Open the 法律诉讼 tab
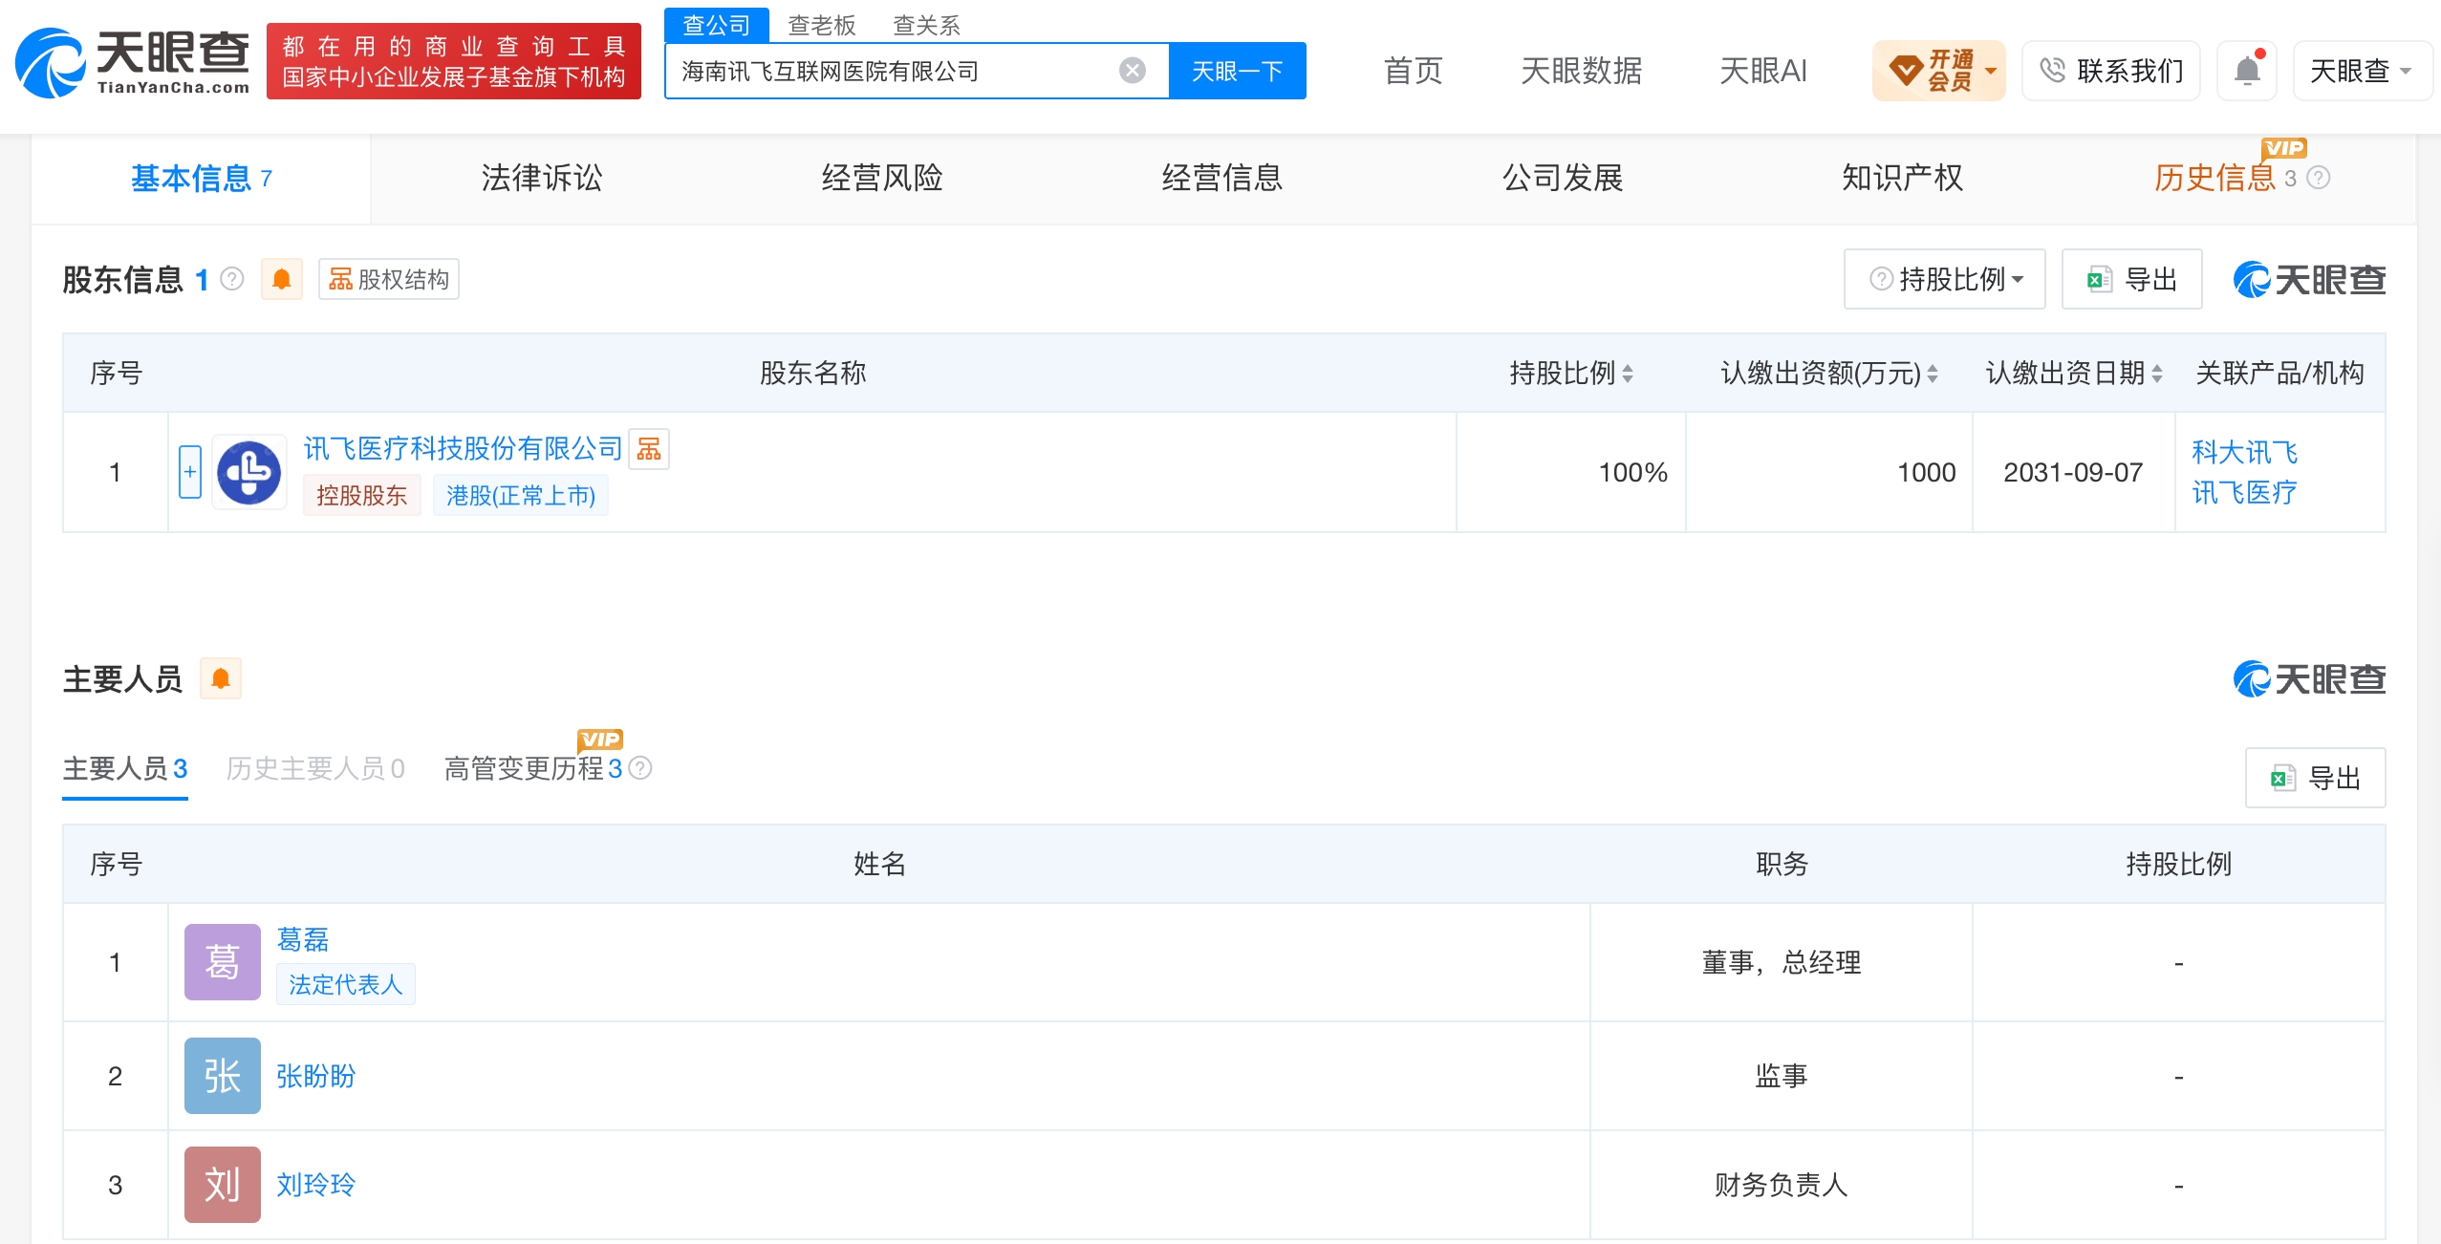The image size is (2441, 1244). click(542, 179)
